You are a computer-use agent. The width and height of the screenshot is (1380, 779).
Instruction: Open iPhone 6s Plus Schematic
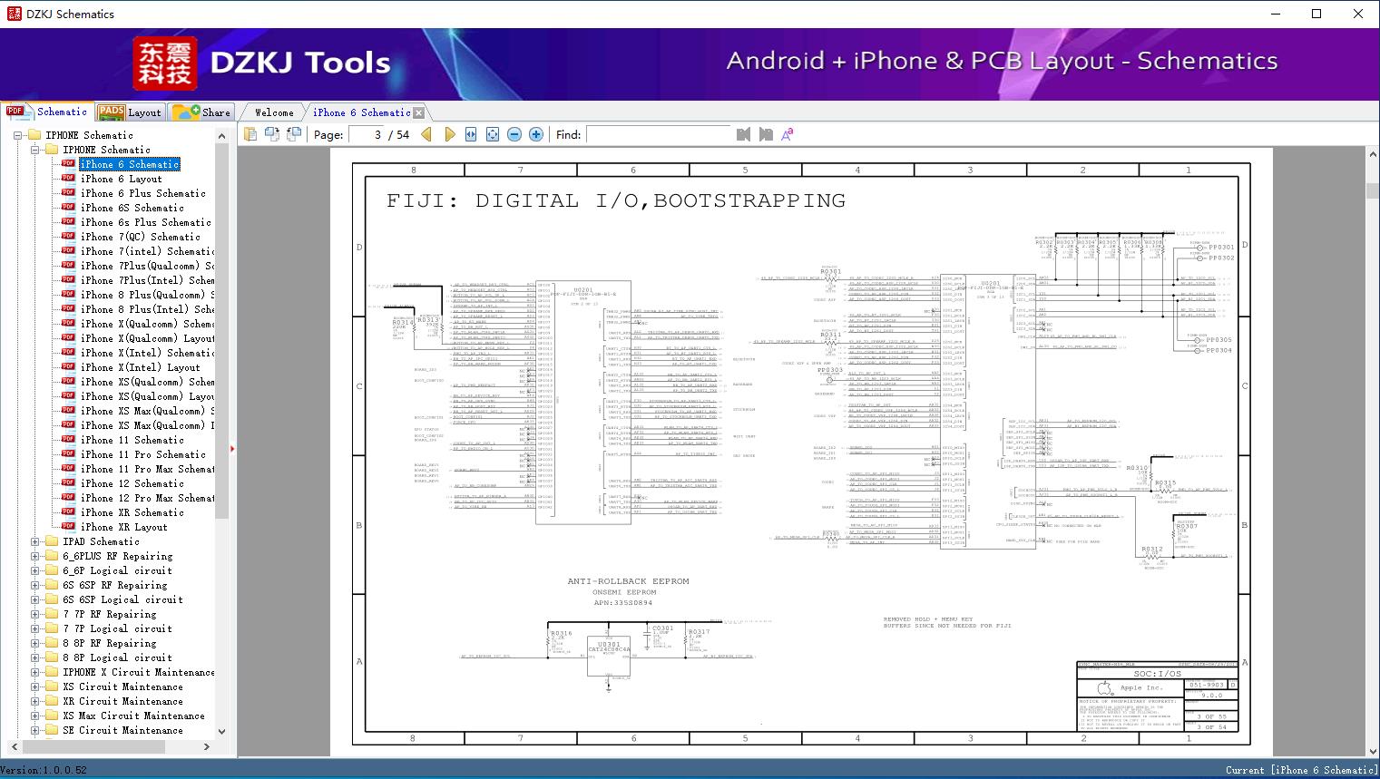(146, 222)
